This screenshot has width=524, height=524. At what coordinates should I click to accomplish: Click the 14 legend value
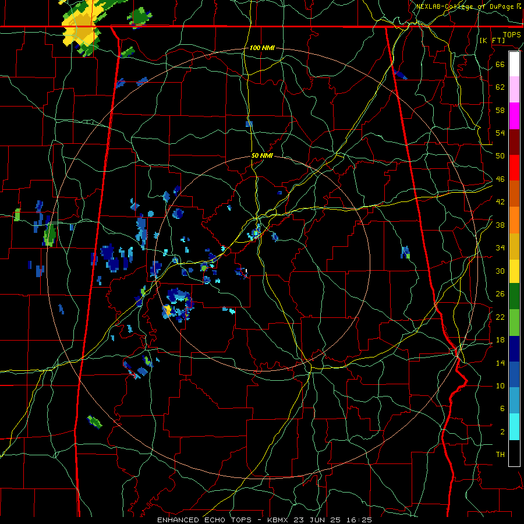click(500, 363)
